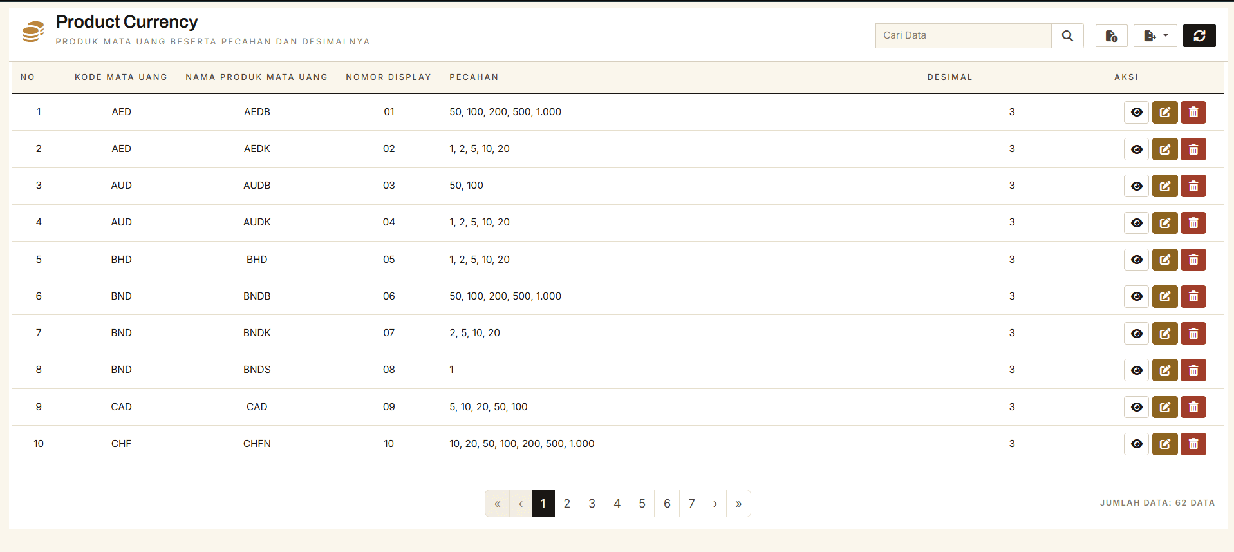Go to pagination page 7
The width and height of the screenshot is (1234, 552).
click(x=692, y=504)
